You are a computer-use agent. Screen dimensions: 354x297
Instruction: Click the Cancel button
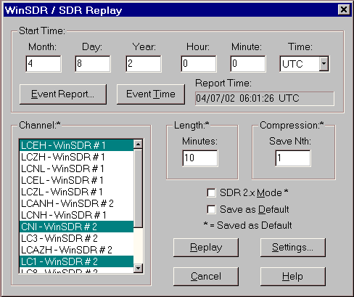[x=206, y=277]
